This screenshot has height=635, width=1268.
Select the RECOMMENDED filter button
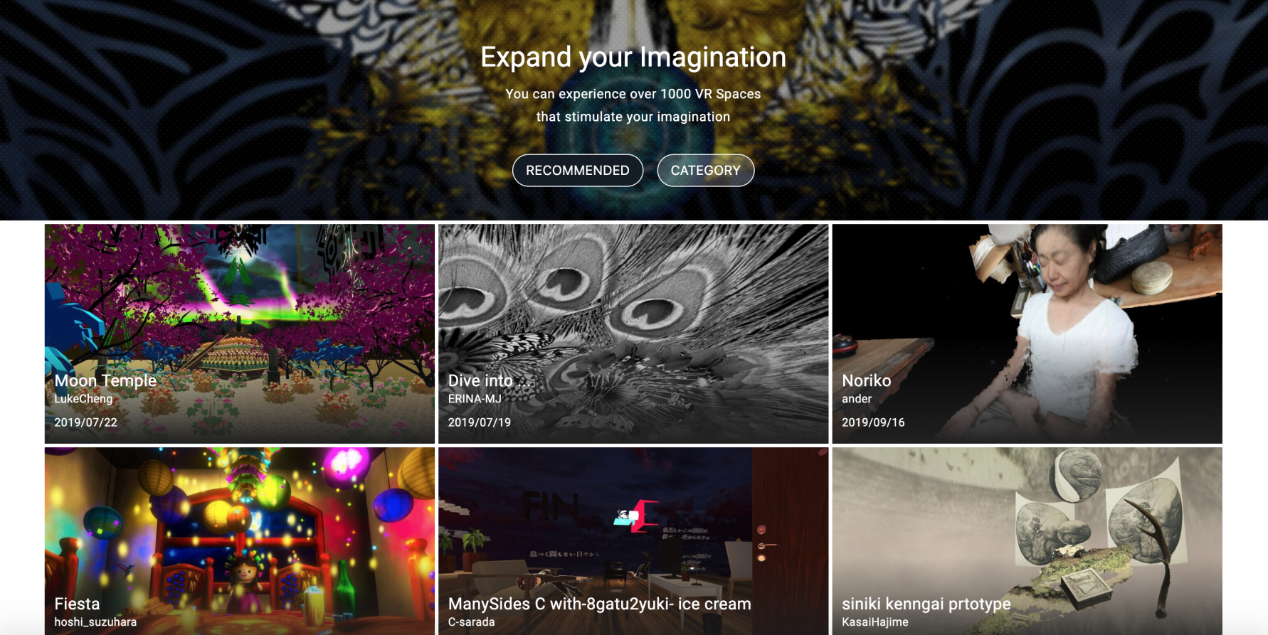[x=578, y=171]
